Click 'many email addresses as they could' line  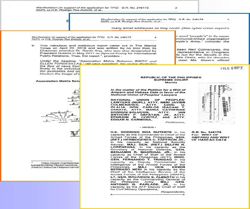pos(170,28)
